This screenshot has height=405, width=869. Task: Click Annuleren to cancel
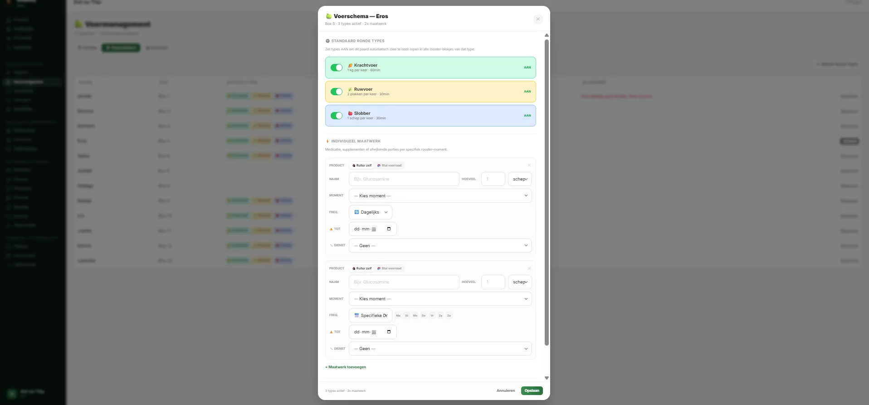point(506,390)
